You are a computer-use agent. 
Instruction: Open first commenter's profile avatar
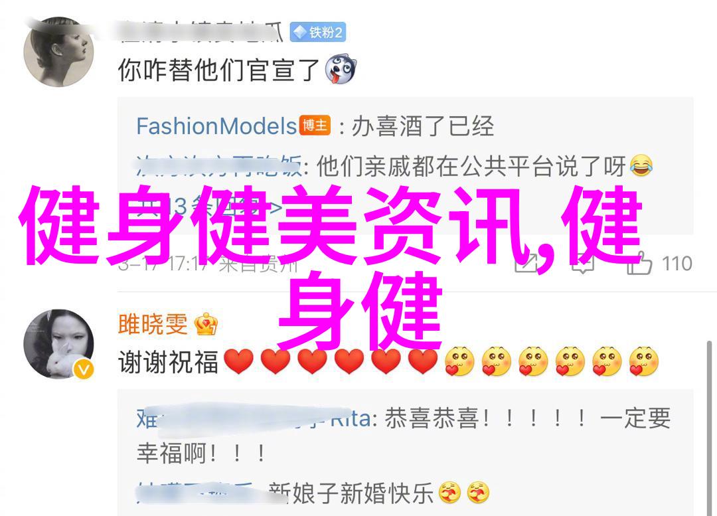click(58, 52)
